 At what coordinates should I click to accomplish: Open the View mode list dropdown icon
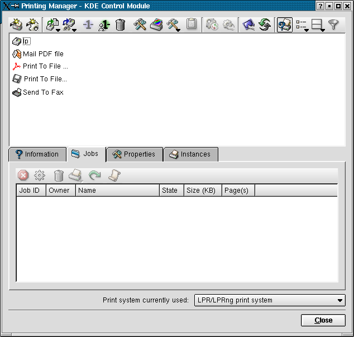[x=302, y=25]
